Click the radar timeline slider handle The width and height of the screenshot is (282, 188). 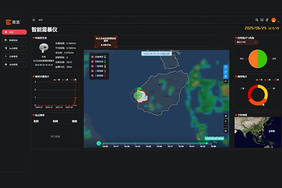pyautogui.click(x=207, y=143)
